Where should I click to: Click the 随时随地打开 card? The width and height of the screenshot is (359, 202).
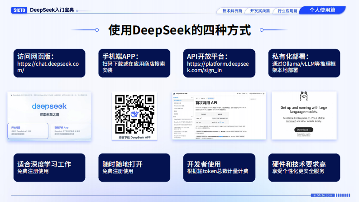point(134,168)
